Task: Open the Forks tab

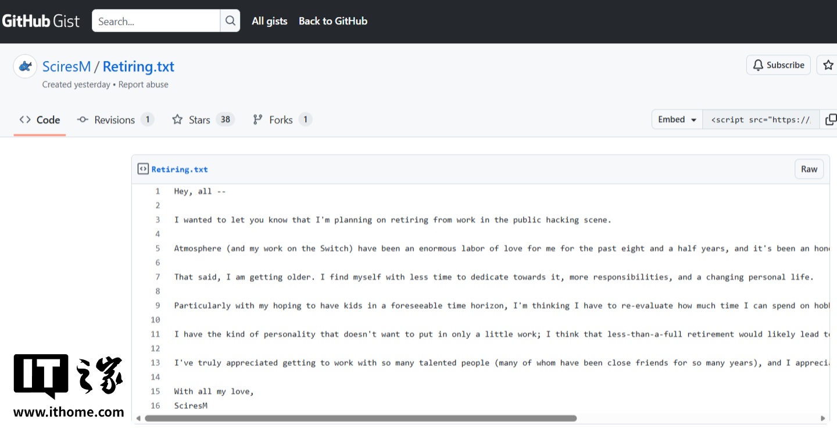Action: (282, 120)
